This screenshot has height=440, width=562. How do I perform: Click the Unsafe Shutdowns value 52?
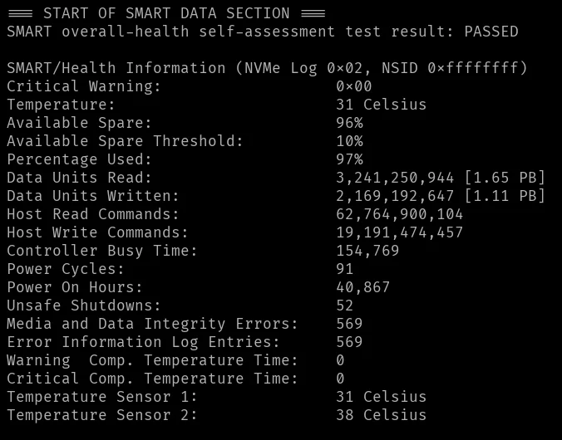[345, 306]
